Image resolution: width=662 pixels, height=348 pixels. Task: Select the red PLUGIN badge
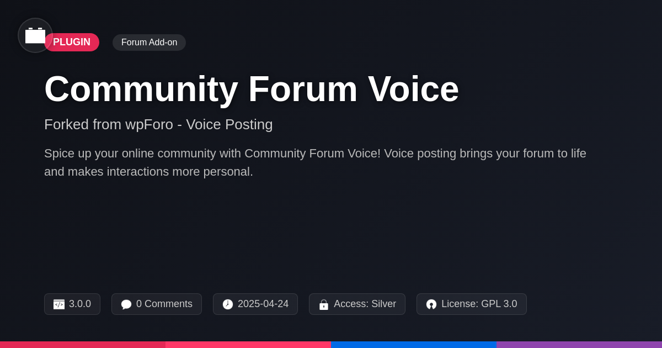pos(72,42)
